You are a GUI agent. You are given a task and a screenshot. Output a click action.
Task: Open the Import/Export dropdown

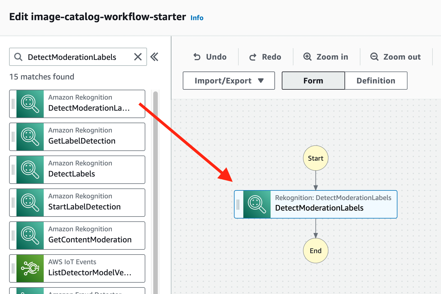(x=229, y=81)
